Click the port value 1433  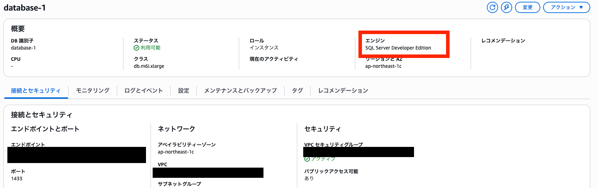pos(17,179)
